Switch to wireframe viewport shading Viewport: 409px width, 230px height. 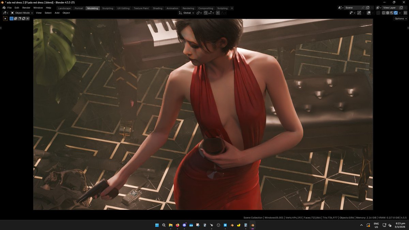[384, 13]
